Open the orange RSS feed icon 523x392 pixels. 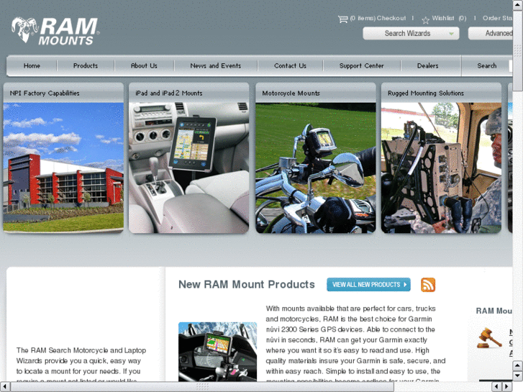coord(428,285)
